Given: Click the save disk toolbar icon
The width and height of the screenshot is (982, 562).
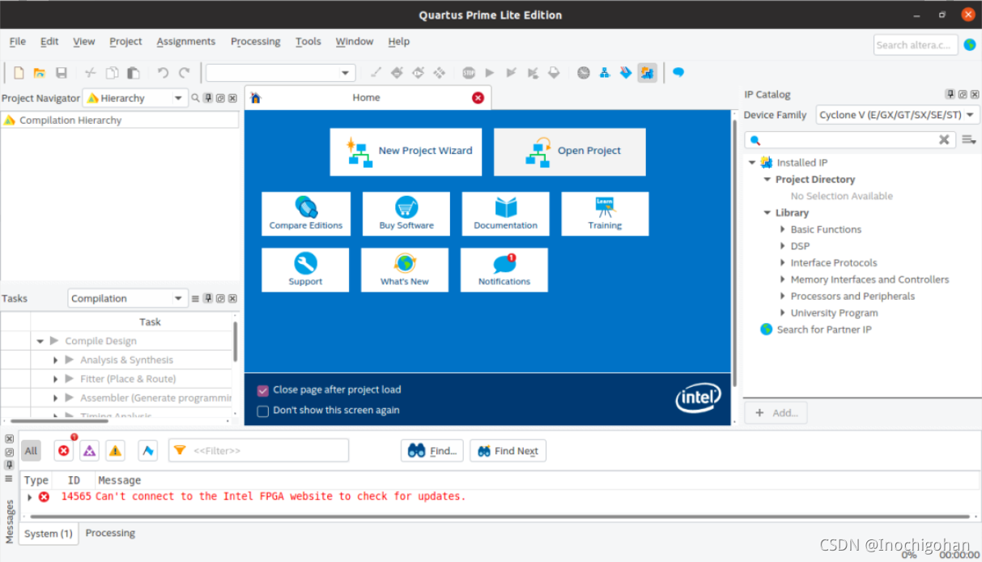Looking at the screenshot, I should pos(62,73).
